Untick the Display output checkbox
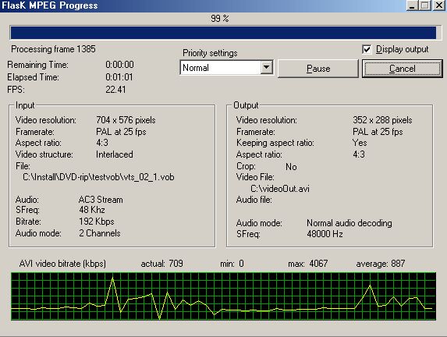The image size is (447, 337). pyautogui.click(x=367, y=50)
